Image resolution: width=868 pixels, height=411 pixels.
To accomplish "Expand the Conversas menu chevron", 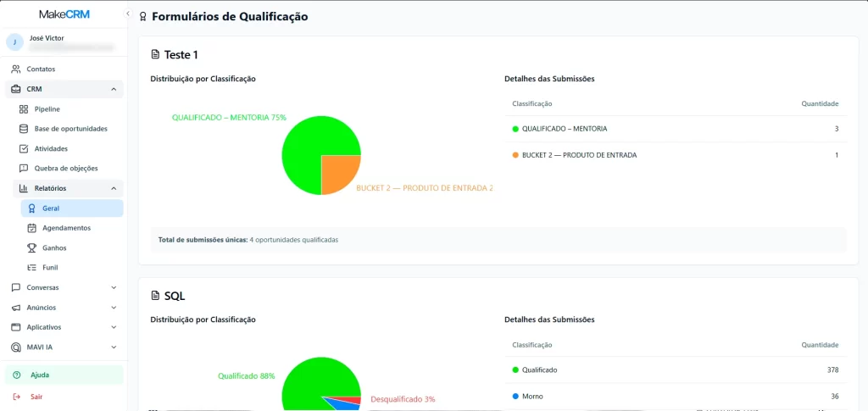I will tap(114, 287).
